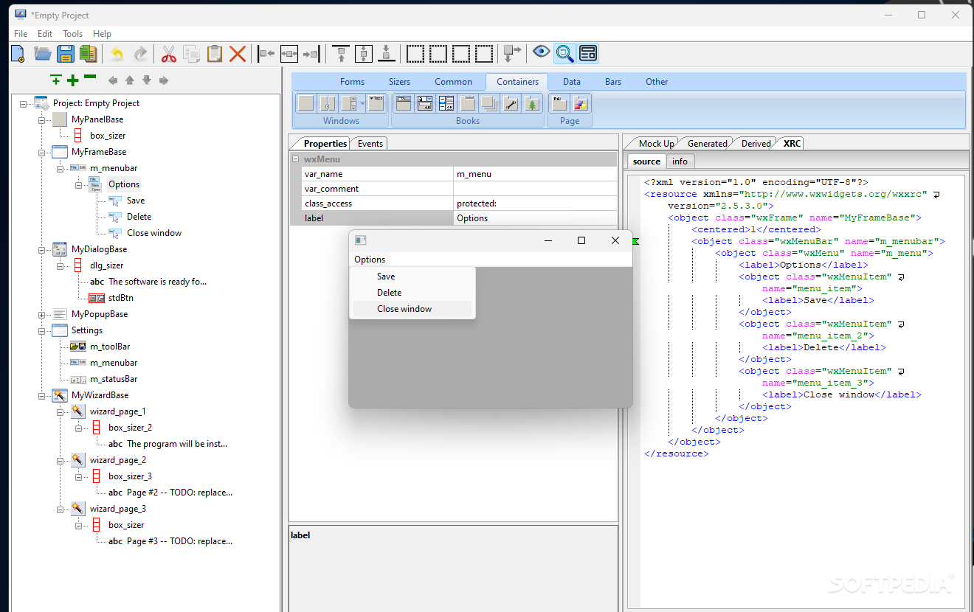Click the rightmost window-layout toolbar icon
This screenshot has width=974, height=612.
588,53
